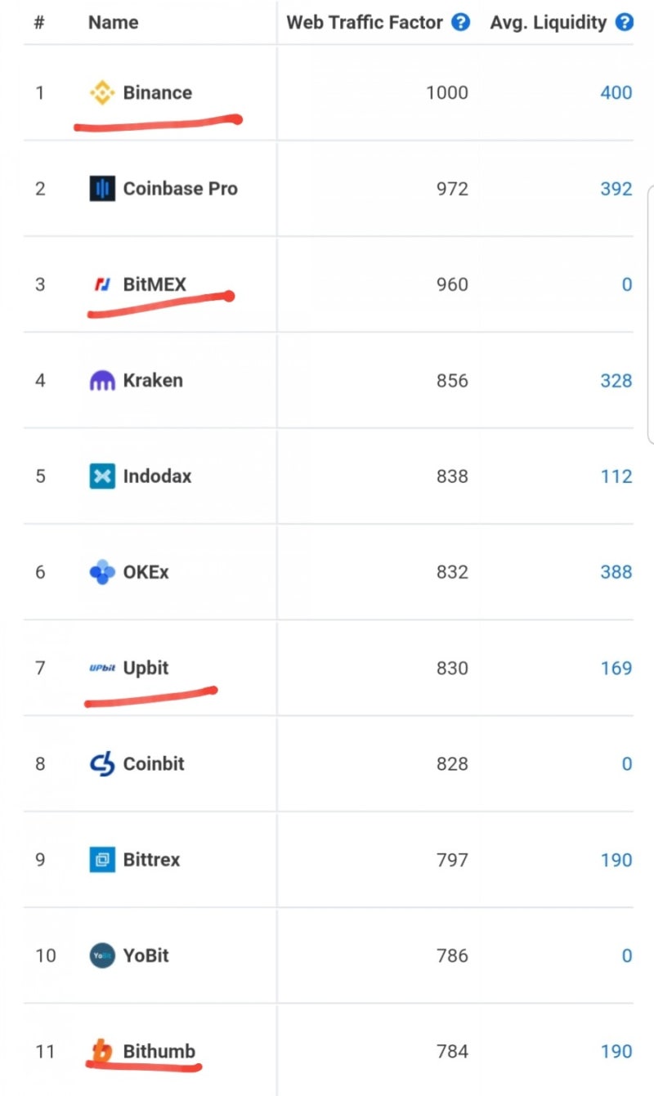Click the Indodax exchange logo
This screenshot has height=1096, width=654.
click(x=101, y=476)
